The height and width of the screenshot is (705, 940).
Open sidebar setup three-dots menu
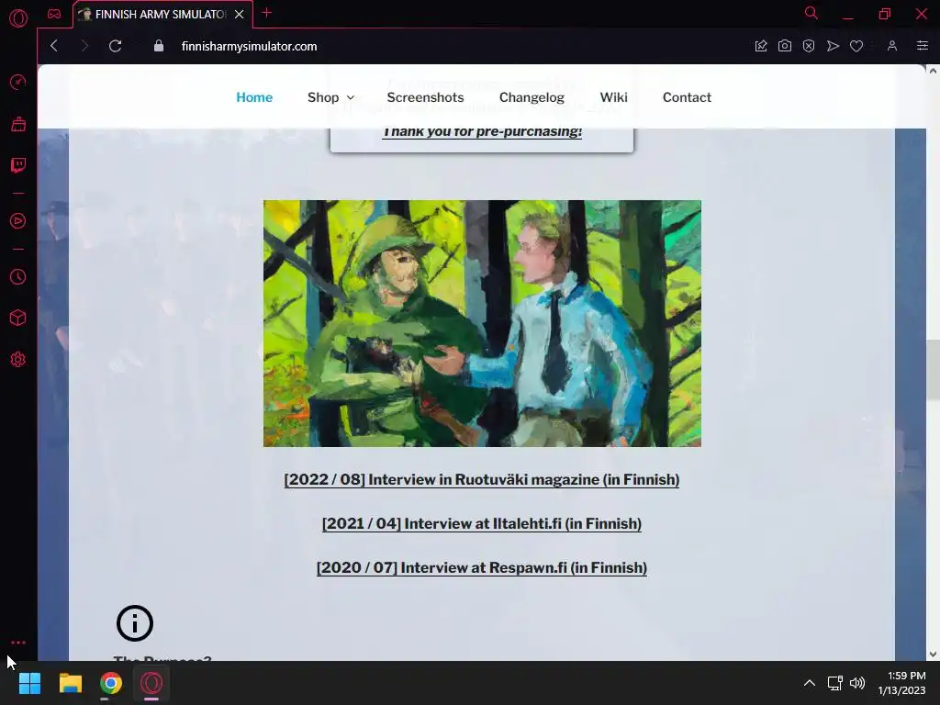[x=18, y=642]
